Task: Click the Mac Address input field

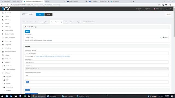Action: (97, 62)
